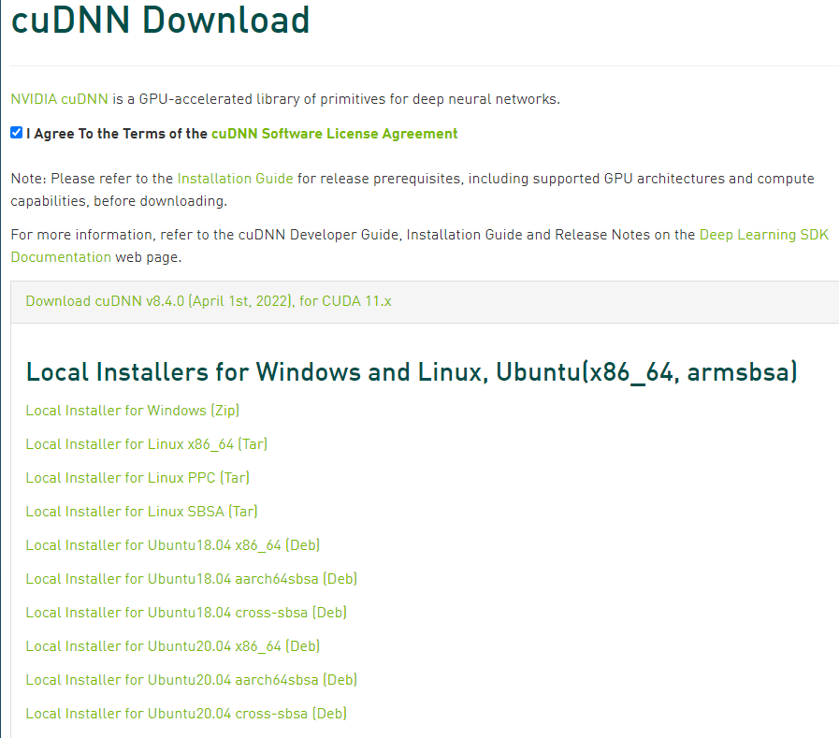Download Ubuntu20.04 cross-sbsa (Deb) installer
Viewport: 839px width, 738px height.
[x=186, y=714]
